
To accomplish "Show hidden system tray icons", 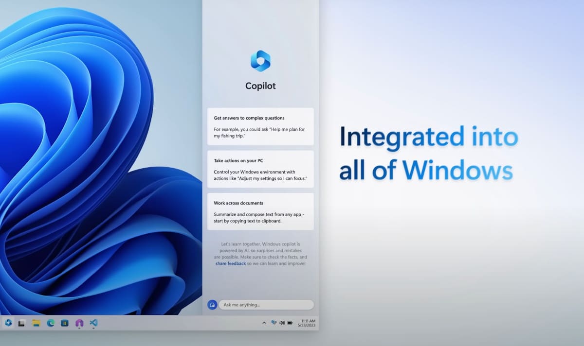I will click(264, 323).
